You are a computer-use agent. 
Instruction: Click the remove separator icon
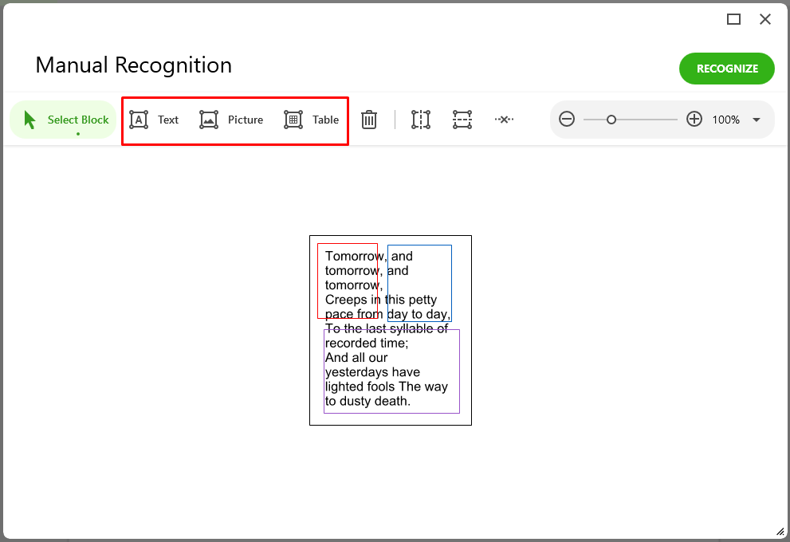point(504,120)
